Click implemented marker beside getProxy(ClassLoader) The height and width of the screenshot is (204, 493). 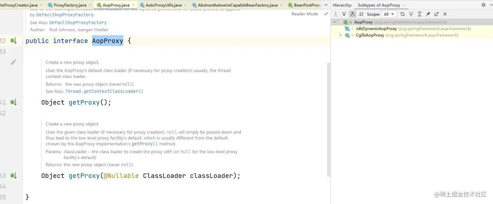click(x=13, y=176)
